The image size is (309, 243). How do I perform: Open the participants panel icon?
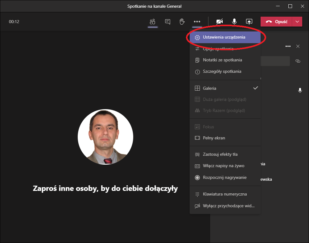152,22
